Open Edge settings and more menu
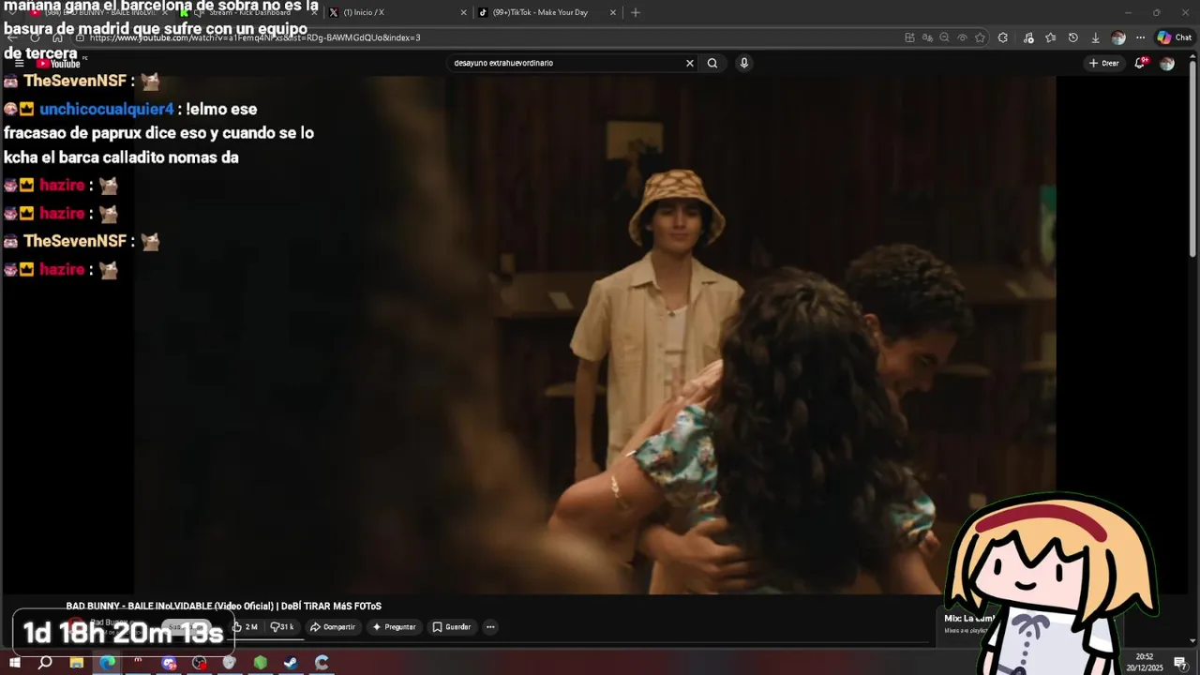 click(1140, 37)
